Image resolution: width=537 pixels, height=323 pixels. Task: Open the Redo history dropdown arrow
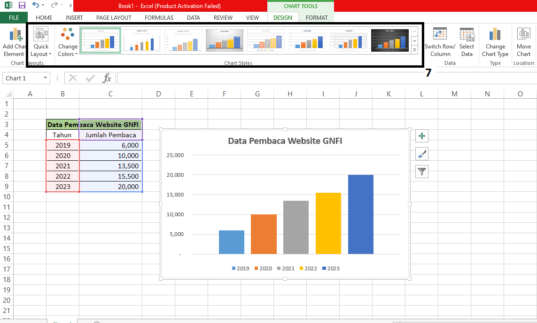(62, 5)
